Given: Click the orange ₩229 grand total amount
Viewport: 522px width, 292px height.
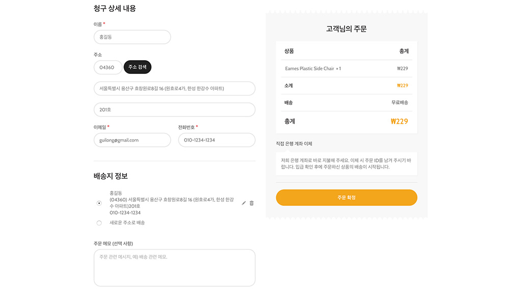Looking at the screenshot, I should tap(399, 121).
